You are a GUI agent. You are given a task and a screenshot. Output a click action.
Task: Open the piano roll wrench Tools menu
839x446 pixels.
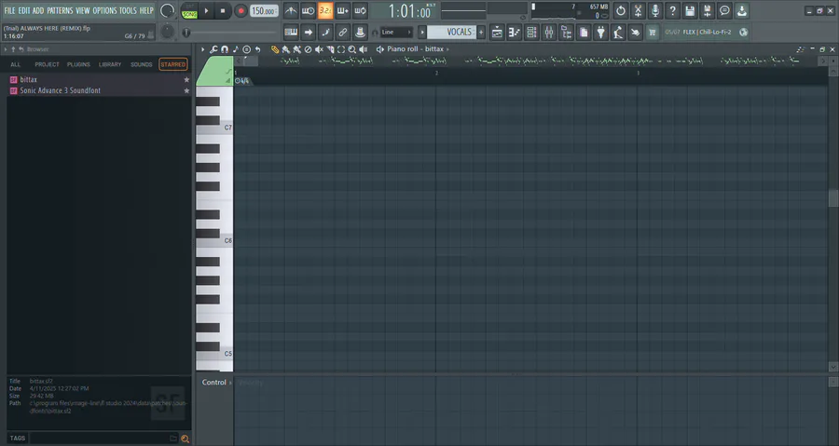(x=213, y=49)
